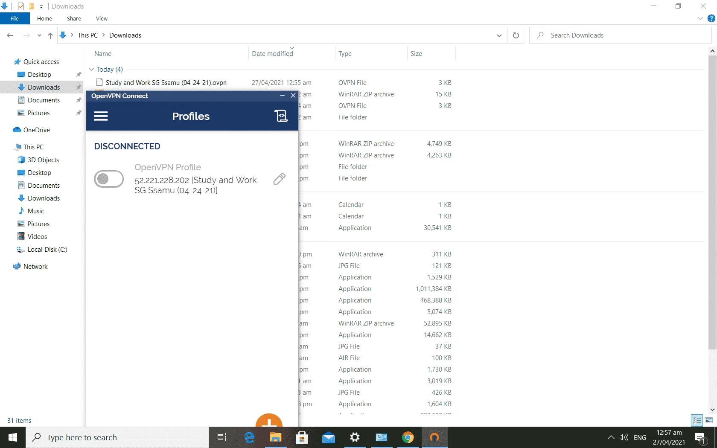
Task: Click the Properties icon in title bar
Action: pyautogui.click(x=21, y=6)
